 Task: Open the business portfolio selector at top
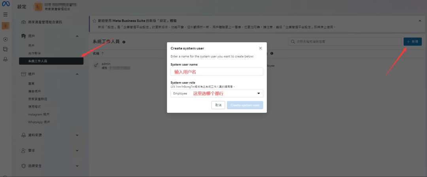click(x=56, y=7)
